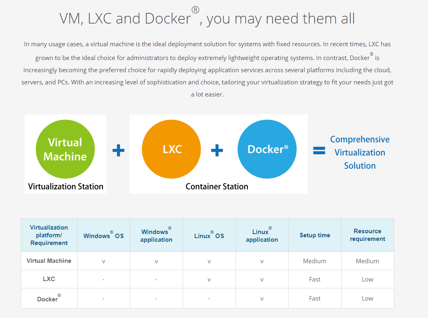The image size is (428, 318).
Task: Click the 'Linux application' column header
Action: (x=262, y=235)
